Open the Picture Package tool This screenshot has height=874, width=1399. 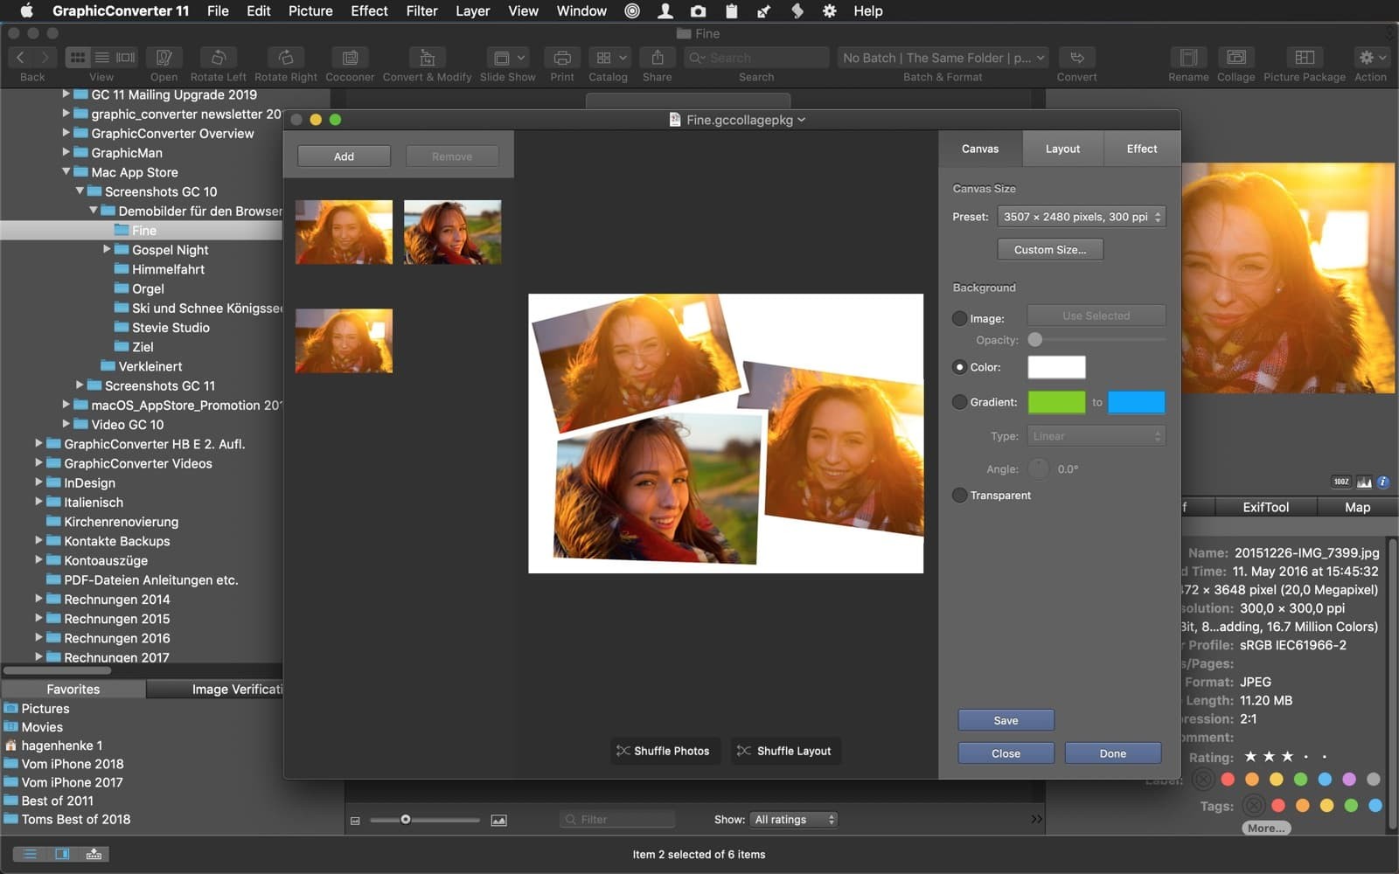point(1304,58)
